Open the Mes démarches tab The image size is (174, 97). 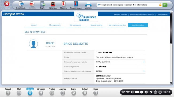pos(96,25)
